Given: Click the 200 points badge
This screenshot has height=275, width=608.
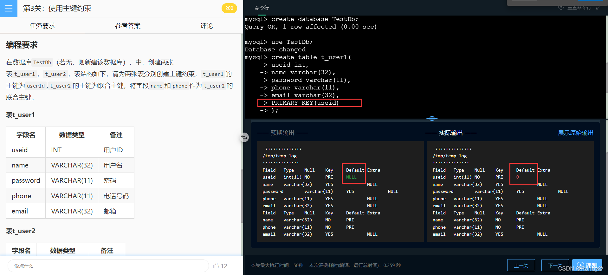Looking at the screenshot, I should pos(229,8).
